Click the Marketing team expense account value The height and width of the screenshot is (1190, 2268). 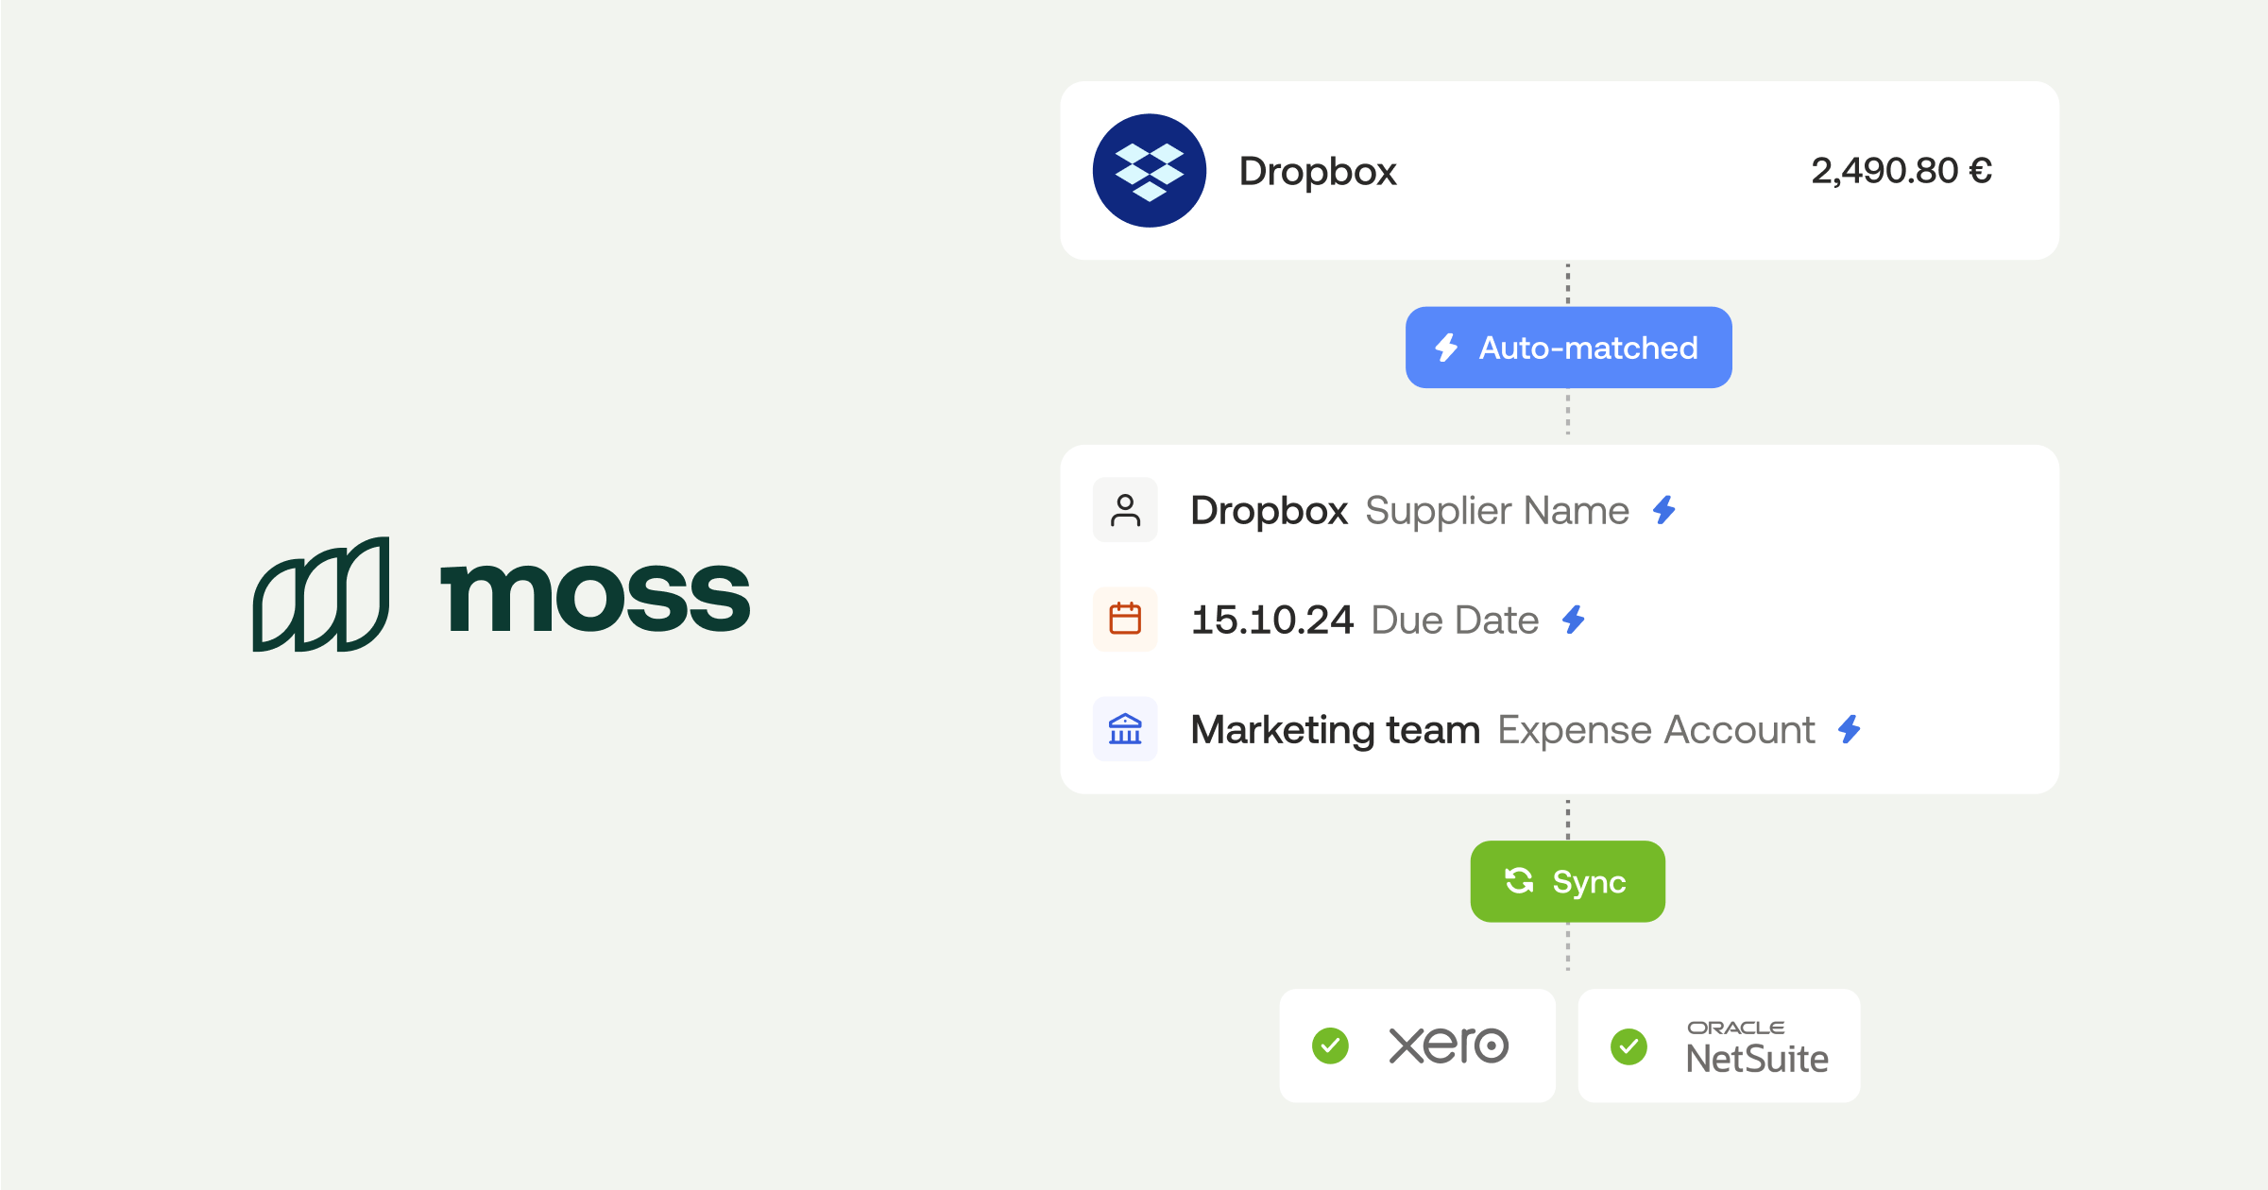pyautogui.click(x=1334, y=729)
